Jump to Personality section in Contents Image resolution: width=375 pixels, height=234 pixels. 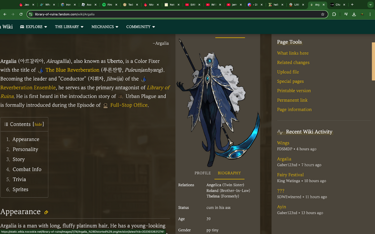pos(25,149)
